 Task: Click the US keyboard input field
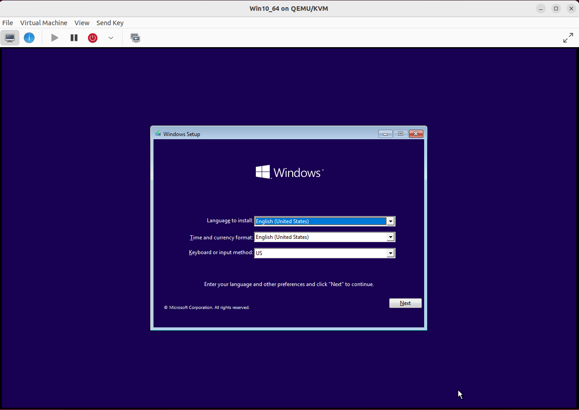click(x=319, y=252)
